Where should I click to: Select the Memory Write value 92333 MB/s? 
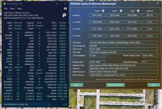coord(115,15)
